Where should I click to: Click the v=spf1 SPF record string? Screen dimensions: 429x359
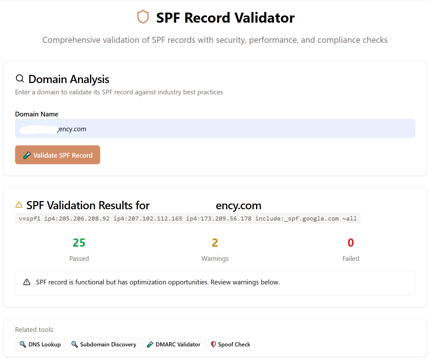coord(188,218)
